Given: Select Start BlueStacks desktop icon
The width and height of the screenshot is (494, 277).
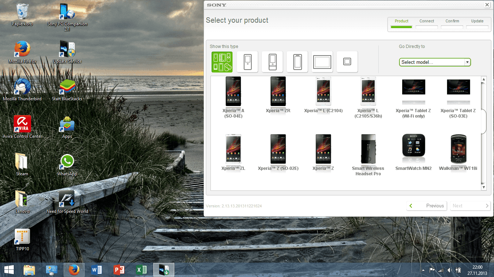Looking at the screenshot, I should coord(67,90).
